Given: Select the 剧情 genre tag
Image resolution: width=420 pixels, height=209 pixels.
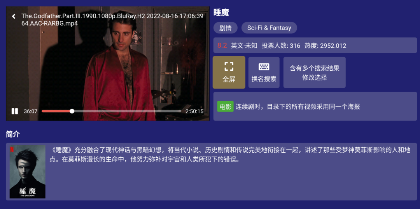Looking at the screenshot, I should [x=226, y=28].
